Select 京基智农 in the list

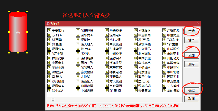click(x=116, y=68)
